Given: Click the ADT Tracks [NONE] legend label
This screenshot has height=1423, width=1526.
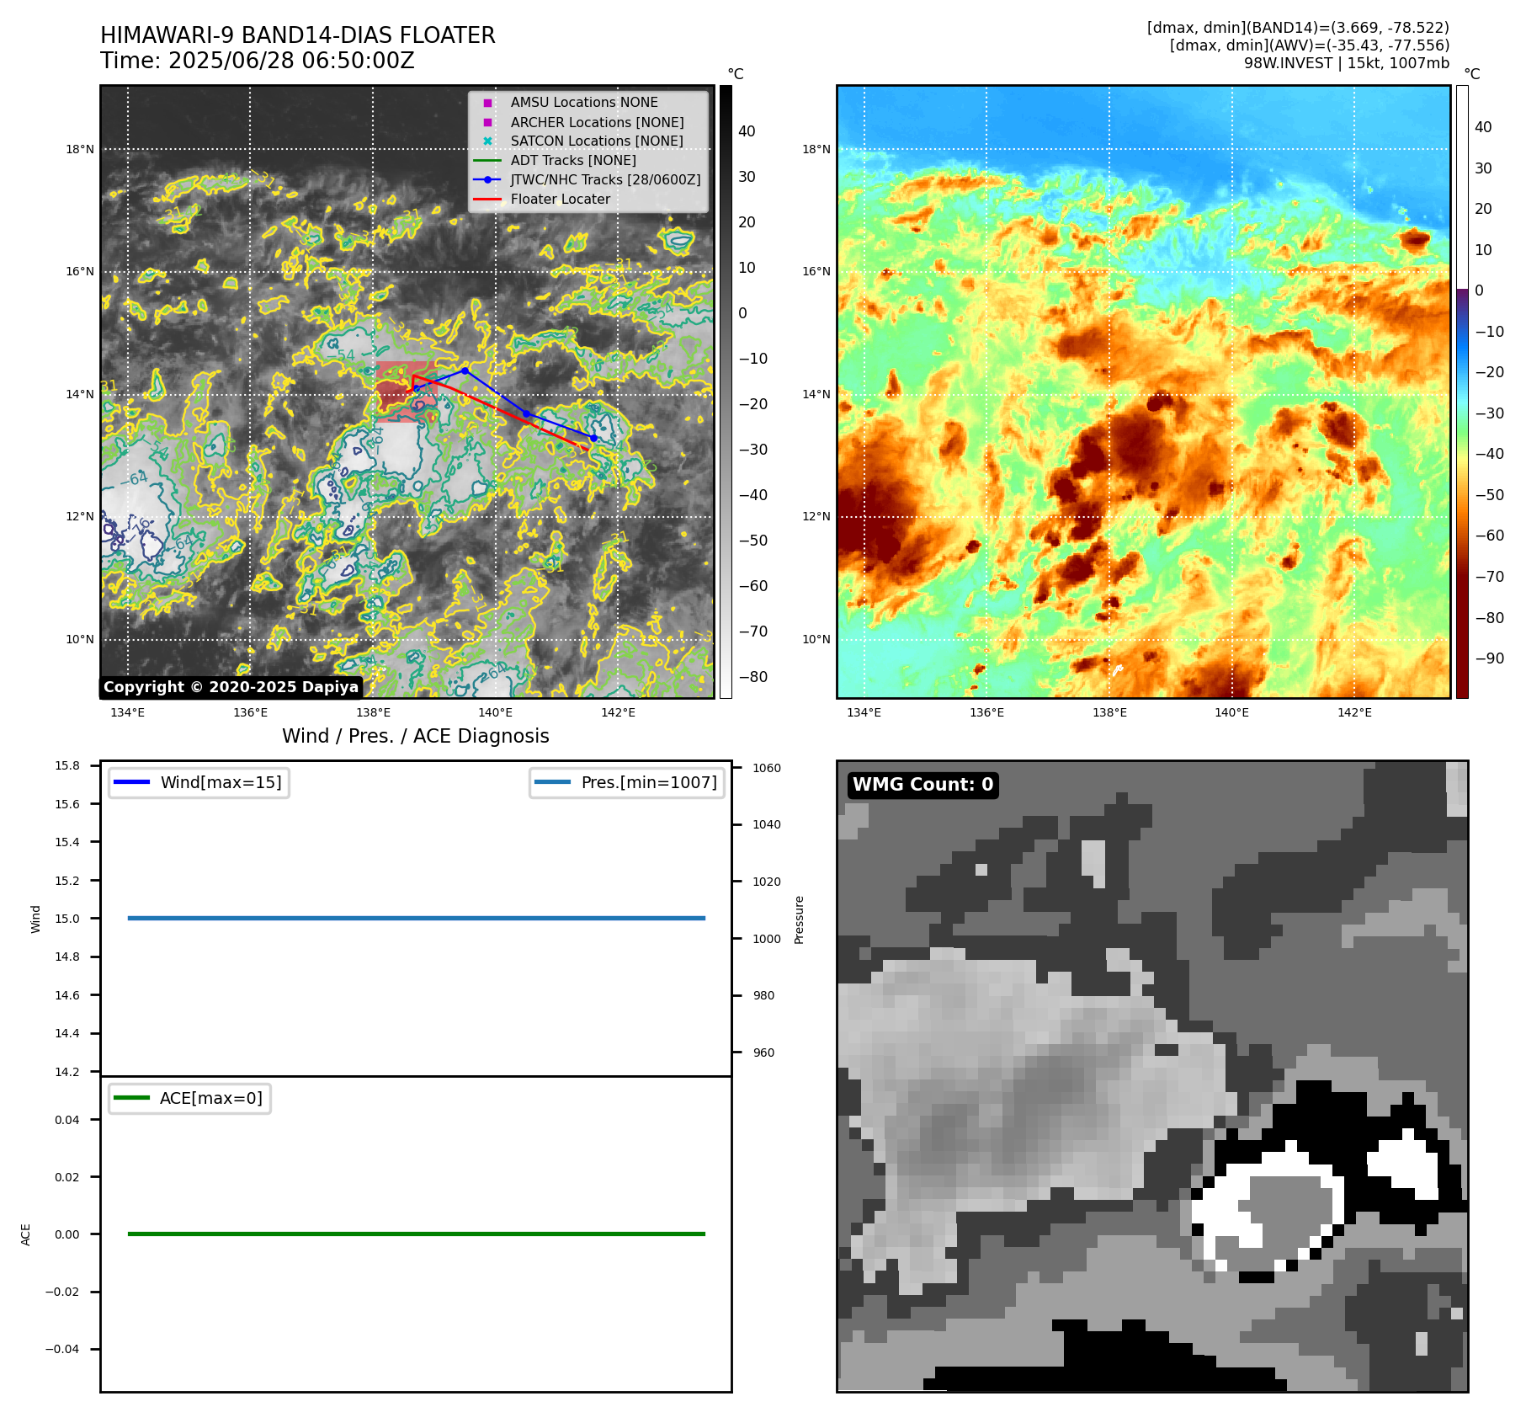Looking at the screenshot, I should pos(573,161).
